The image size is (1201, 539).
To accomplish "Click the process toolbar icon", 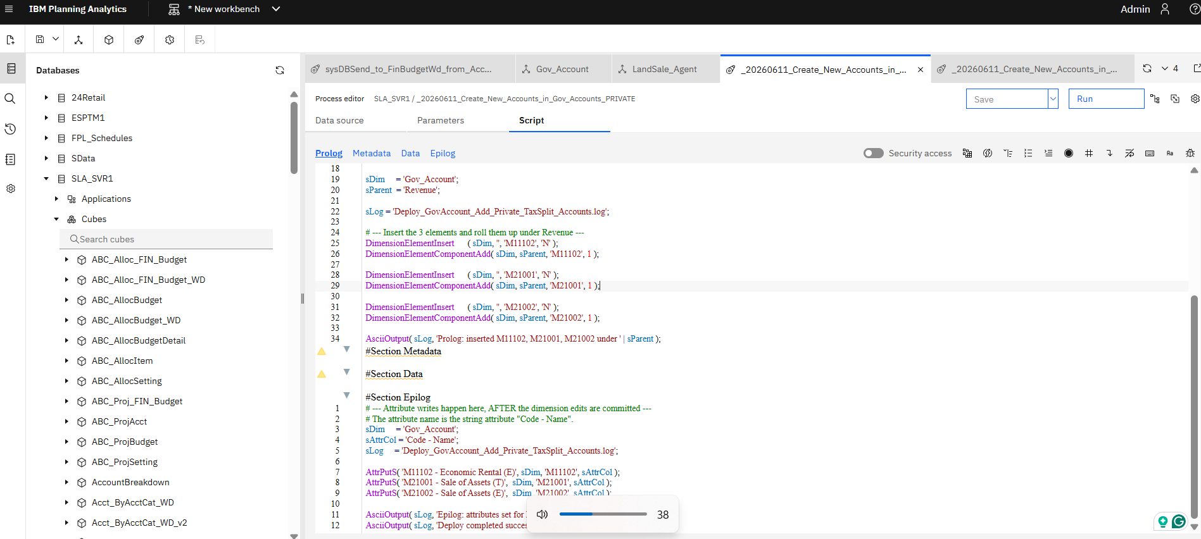I will coord(139,40).
